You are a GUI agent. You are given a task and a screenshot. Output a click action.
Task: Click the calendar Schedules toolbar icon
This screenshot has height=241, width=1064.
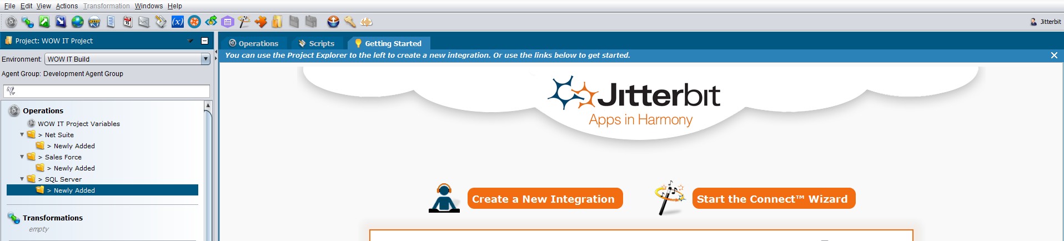pos(128,22)
